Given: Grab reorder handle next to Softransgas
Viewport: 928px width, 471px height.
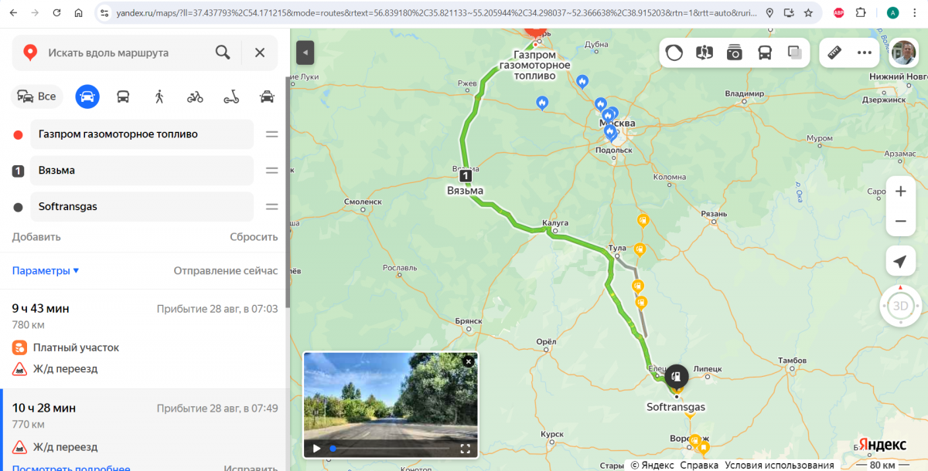Looking at the screenshot, I should click(272, 207).
